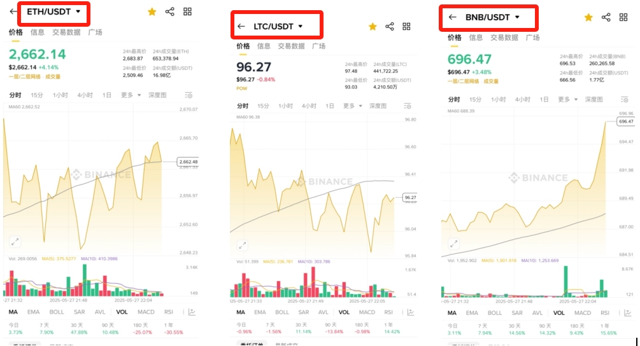The height and width of the screenshot is (346, 640).
Task: Enable MACD indicator on ETH/USDT chart
Action: [146, 312]
